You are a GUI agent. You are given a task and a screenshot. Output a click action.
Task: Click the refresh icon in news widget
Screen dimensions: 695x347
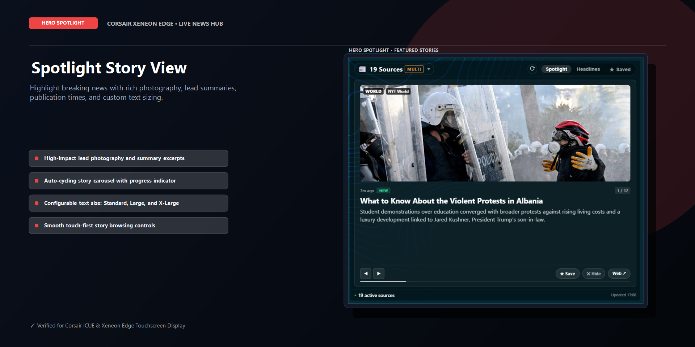(x=532, y=69)
